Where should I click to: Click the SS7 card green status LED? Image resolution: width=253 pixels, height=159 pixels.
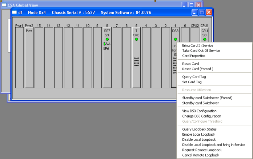pyautogui.click(x=107, y=39)
